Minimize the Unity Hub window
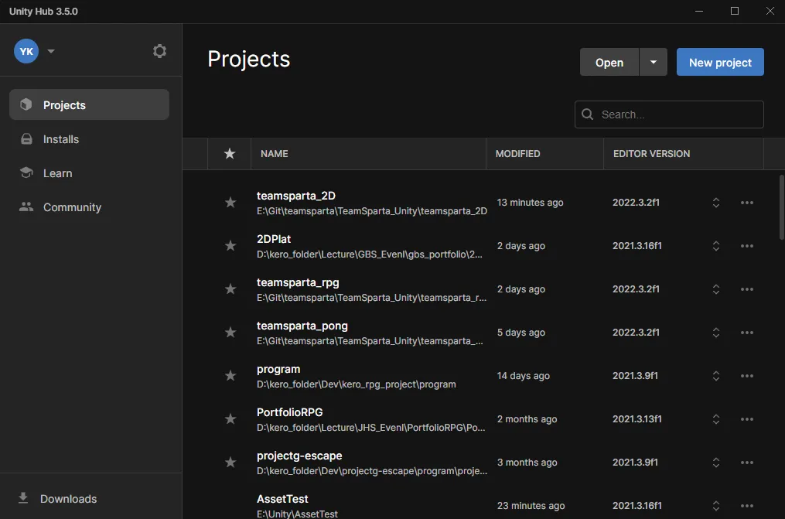The image size is (785, 519). (699, 11)
